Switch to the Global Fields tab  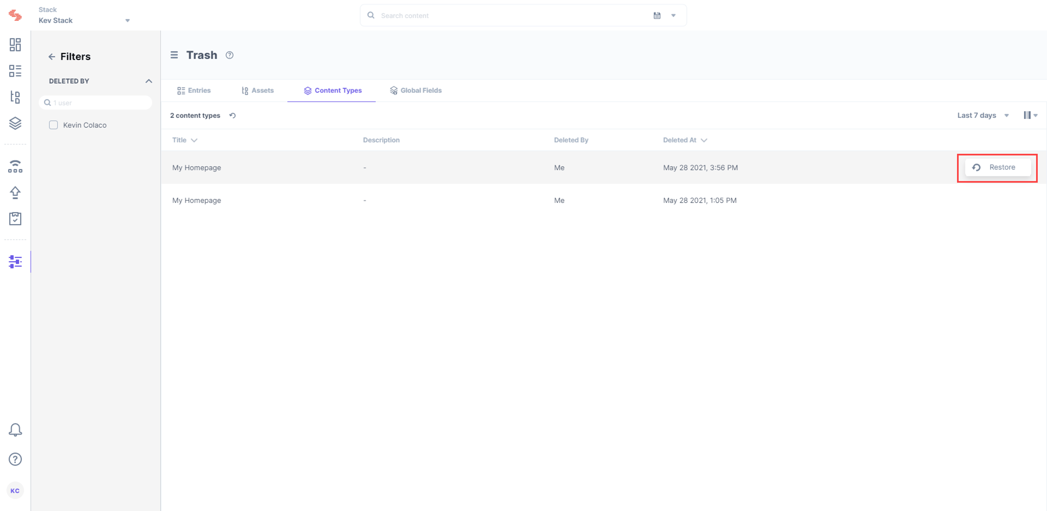point(415,90)
